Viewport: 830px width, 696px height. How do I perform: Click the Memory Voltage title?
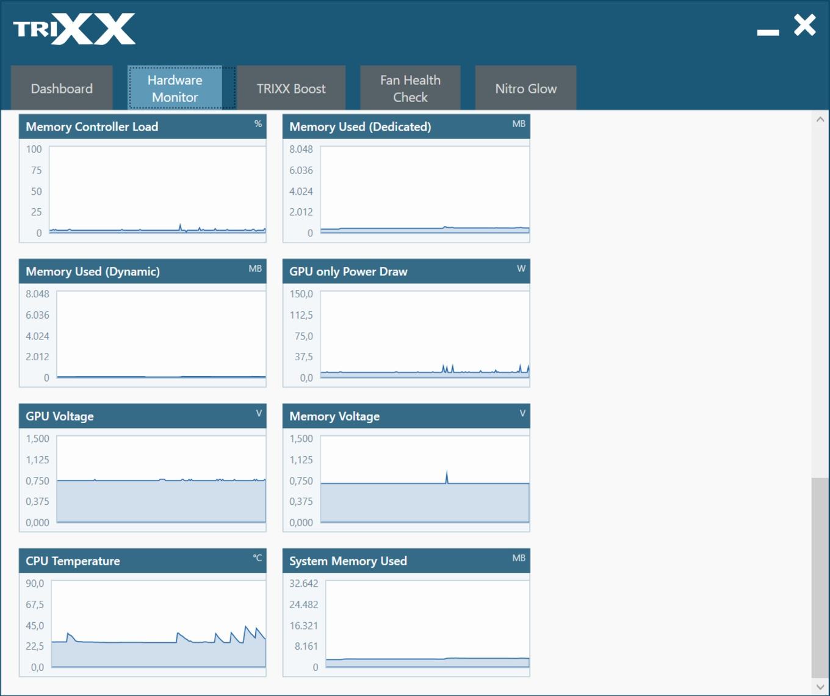click(x=334, y=416)
